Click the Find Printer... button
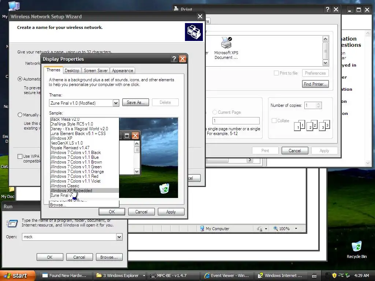The image size is (375, 281). 315,84
